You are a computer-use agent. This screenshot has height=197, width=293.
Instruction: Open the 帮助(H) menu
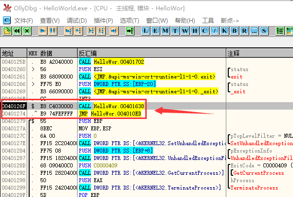click(185, 21)
